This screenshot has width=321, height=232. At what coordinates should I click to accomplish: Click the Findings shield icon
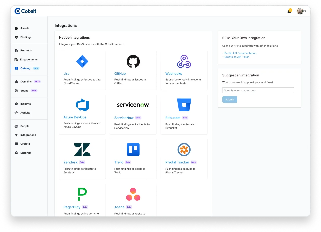(16, 37)
